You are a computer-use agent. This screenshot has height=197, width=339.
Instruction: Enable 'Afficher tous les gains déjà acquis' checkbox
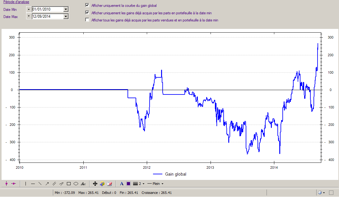(x=87, y=20)
